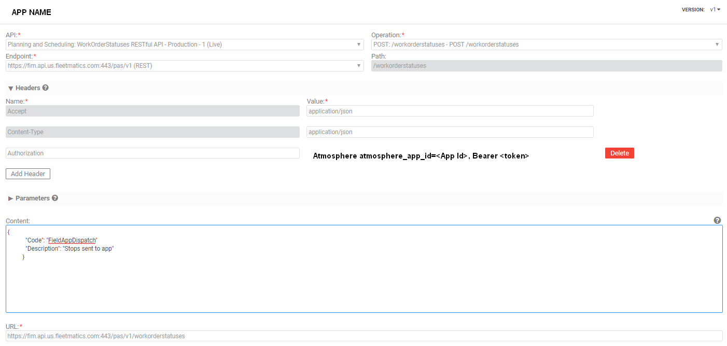Open the API dropdown list
Viewport: 727px width, 346px height.
pos(185,45)
